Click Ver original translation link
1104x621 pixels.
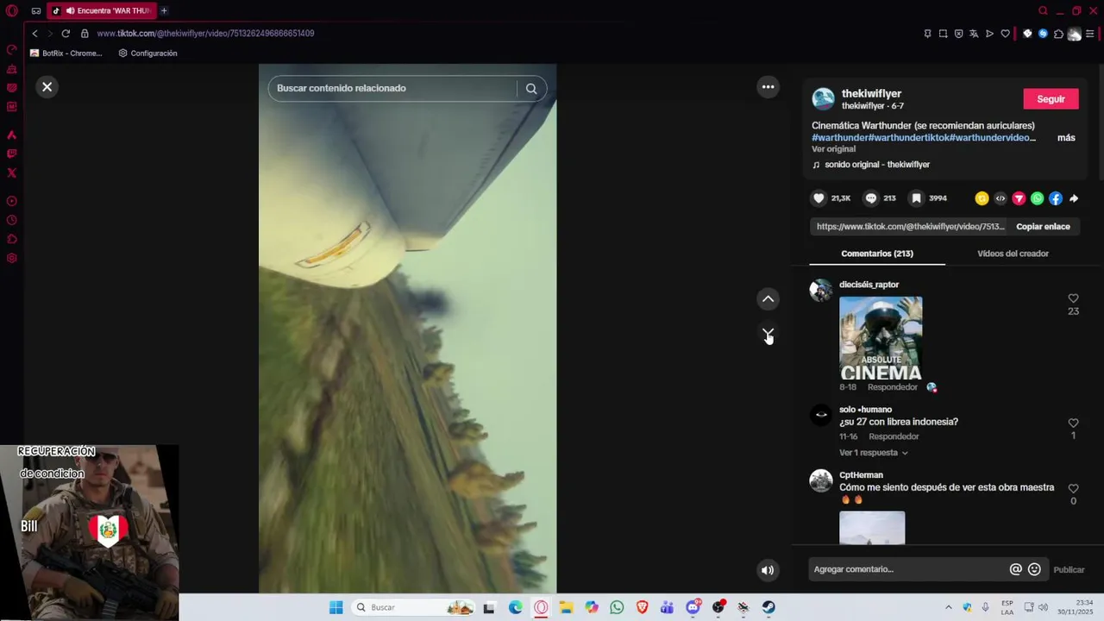833,149
